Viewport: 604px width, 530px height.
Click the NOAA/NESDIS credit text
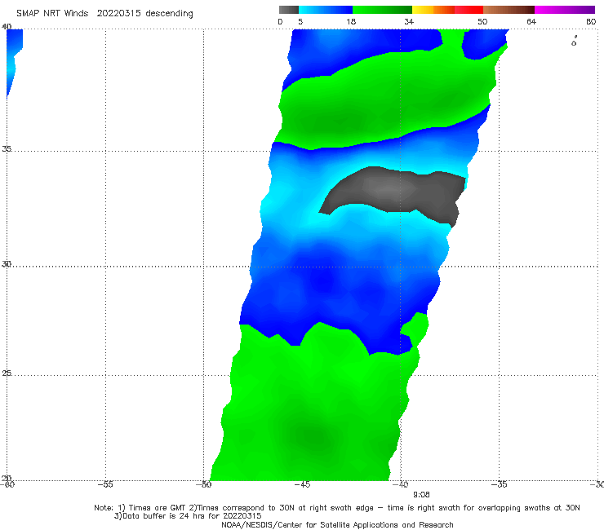click(x=337, y=524)
